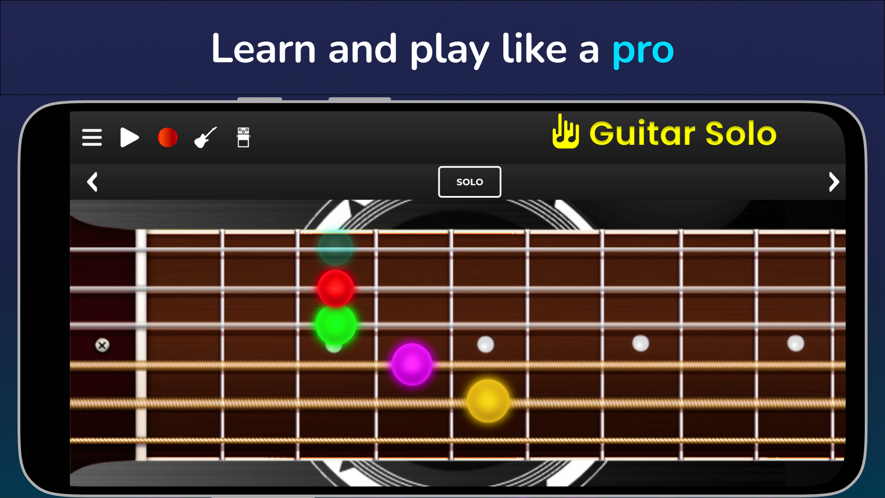The height and width of the screenshot is (498, 885).
Task: Open the hamburger menu
Action: [92, 137]
